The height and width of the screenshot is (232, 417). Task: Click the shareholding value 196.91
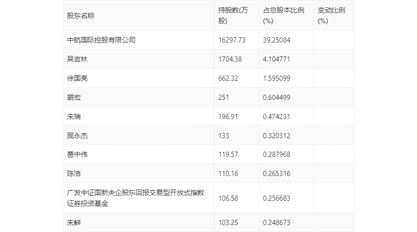click(228, 117)
